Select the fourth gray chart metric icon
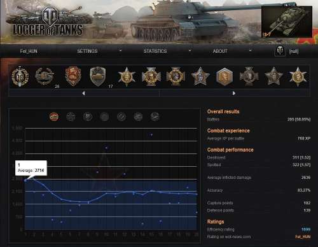 click(104, 116)
